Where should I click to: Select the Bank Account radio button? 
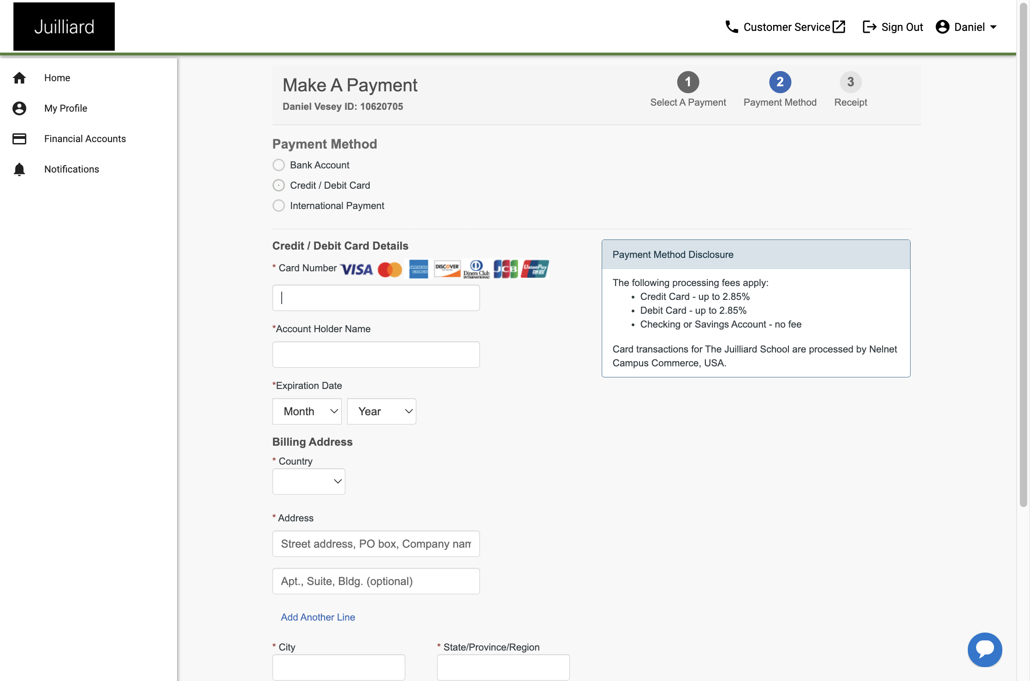(x=278, y=165)
